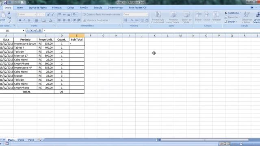Open the Name Box dropdown arrow
Screen dimensions: 260x146
click(24, 31)
